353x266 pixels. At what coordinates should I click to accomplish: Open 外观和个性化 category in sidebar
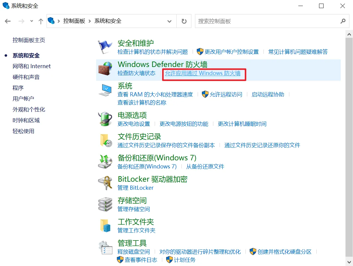pyautogui.click(x=29, y=110)
